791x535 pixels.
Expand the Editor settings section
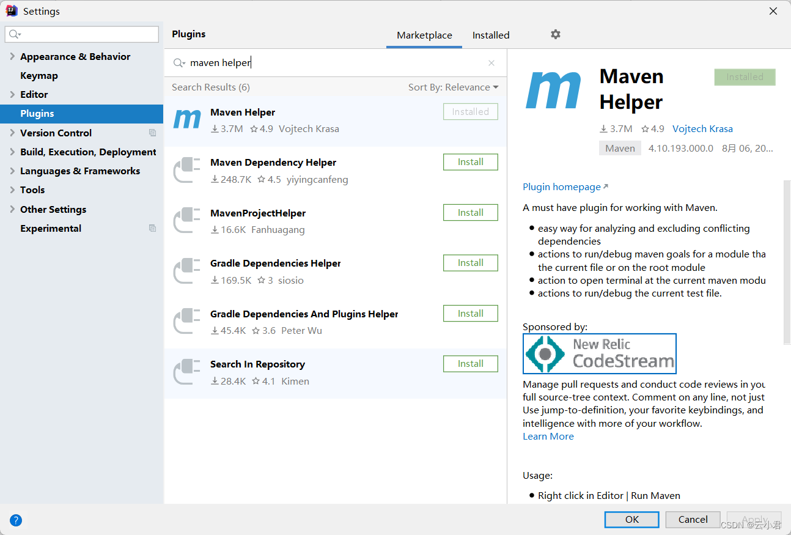pos(13,94)
